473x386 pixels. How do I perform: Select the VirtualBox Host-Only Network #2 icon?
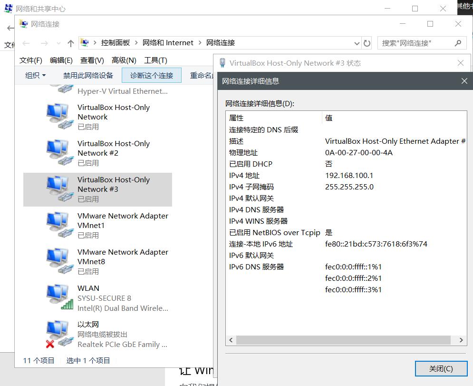click(x=59, y=153)
